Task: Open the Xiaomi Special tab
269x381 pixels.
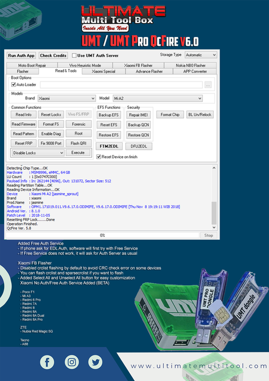Action: click(x=104, y=71)
